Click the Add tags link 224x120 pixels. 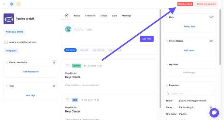31,95
